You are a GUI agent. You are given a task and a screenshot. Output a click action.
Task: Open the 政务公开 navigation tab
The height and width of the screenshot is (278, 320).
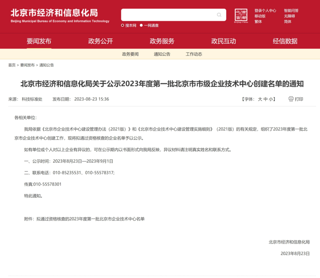coord(100,41)
